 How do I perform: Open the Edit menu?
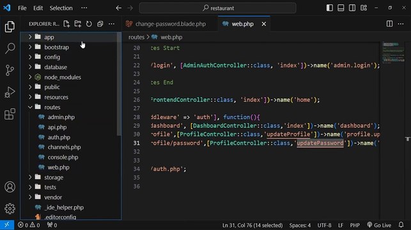pyautogui.click(x=38, y=8)
